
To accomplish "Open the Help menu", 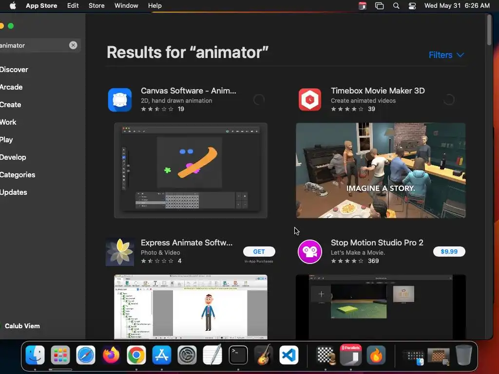I will click(154, 6).
